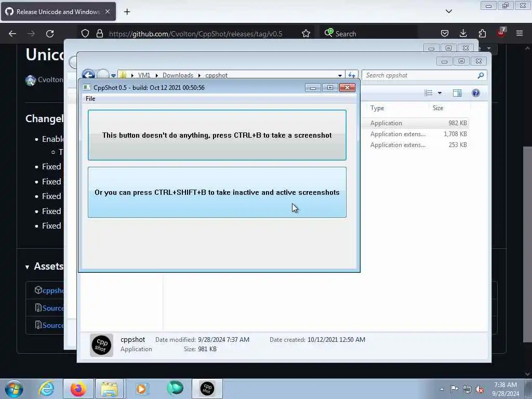This screenshot has height=399, width=532.
Task: Sort files by the Type column
Action: [377, 108]
